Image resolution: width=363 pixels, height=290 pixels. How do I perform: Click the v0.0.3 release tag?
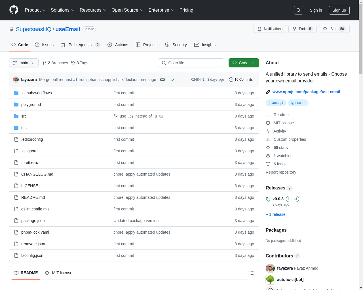tap(278, 199)
